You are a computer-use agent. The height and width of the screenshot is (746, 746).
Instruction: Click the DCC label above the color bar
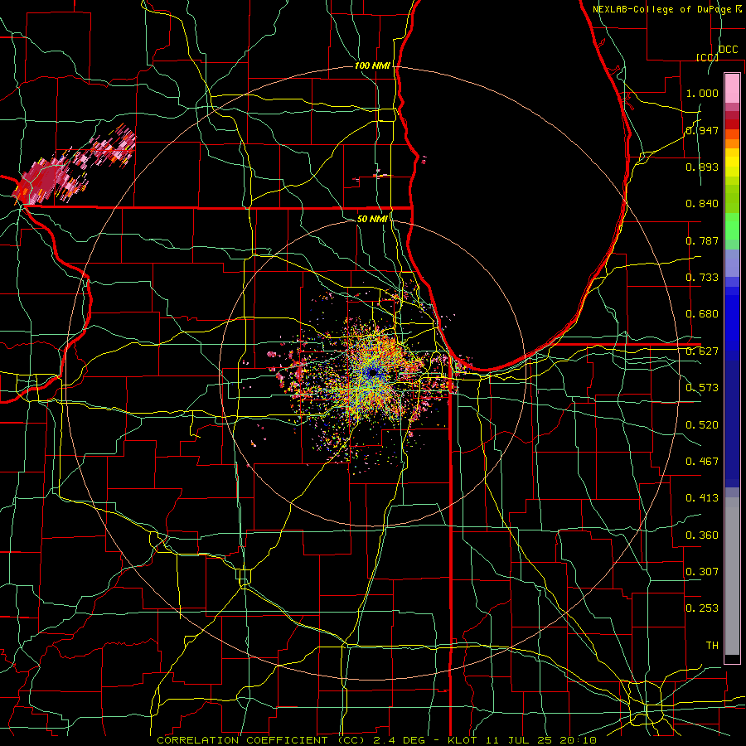coord(728,50)
